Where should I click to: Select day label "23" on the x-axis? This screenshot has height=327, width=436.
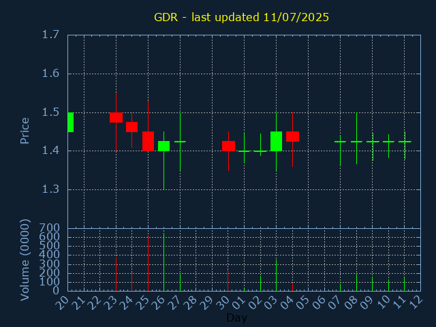pyautogui.click(x=110, y=302)
